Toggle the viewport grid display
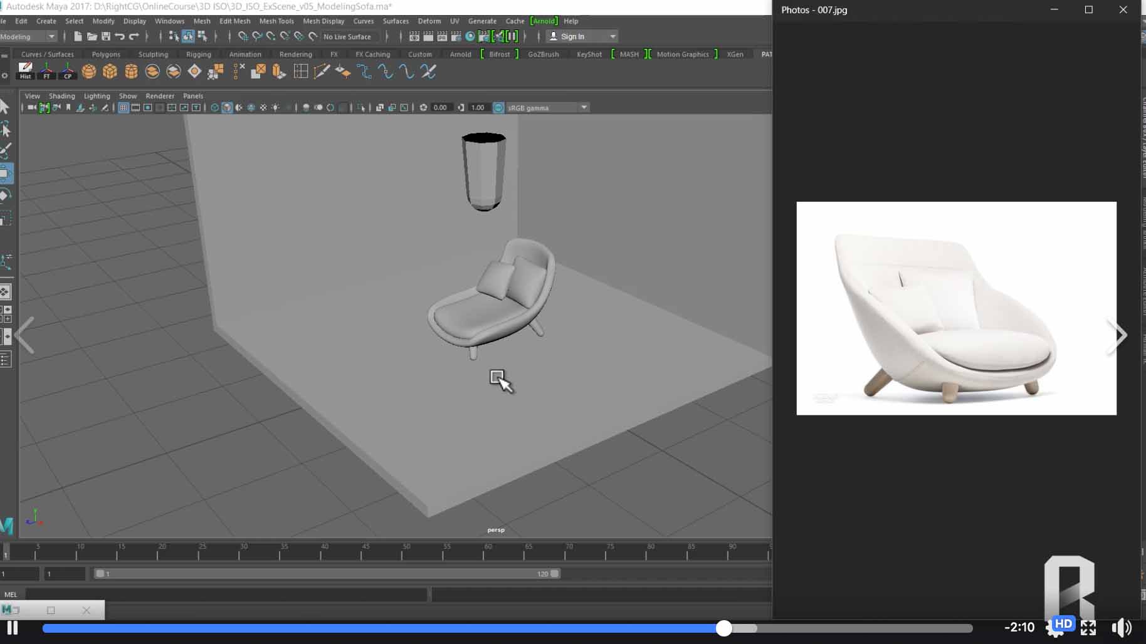 pyautogui.click(x=124, y=108)
